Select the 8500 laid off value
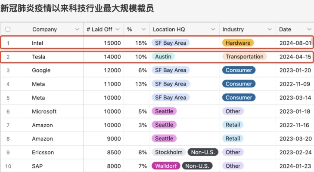 114,152
